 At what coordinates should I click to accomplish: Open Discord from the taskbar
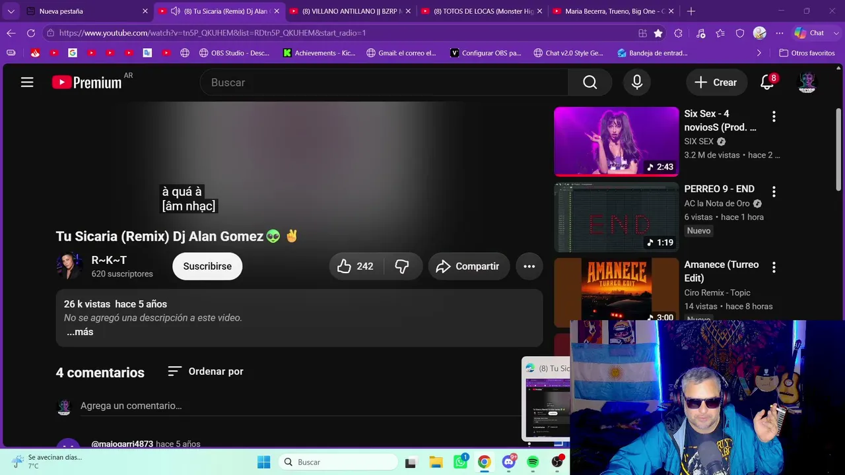[x=508, y=462]
